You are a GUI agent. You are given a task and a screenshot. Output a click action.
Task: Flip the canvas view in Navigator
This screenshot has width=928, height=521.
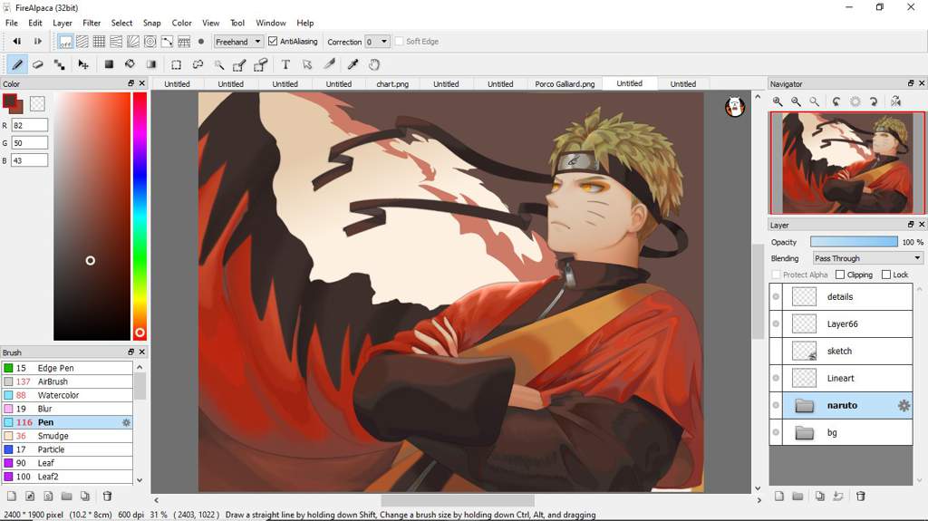pyautogui.click(x=896, y=101)
